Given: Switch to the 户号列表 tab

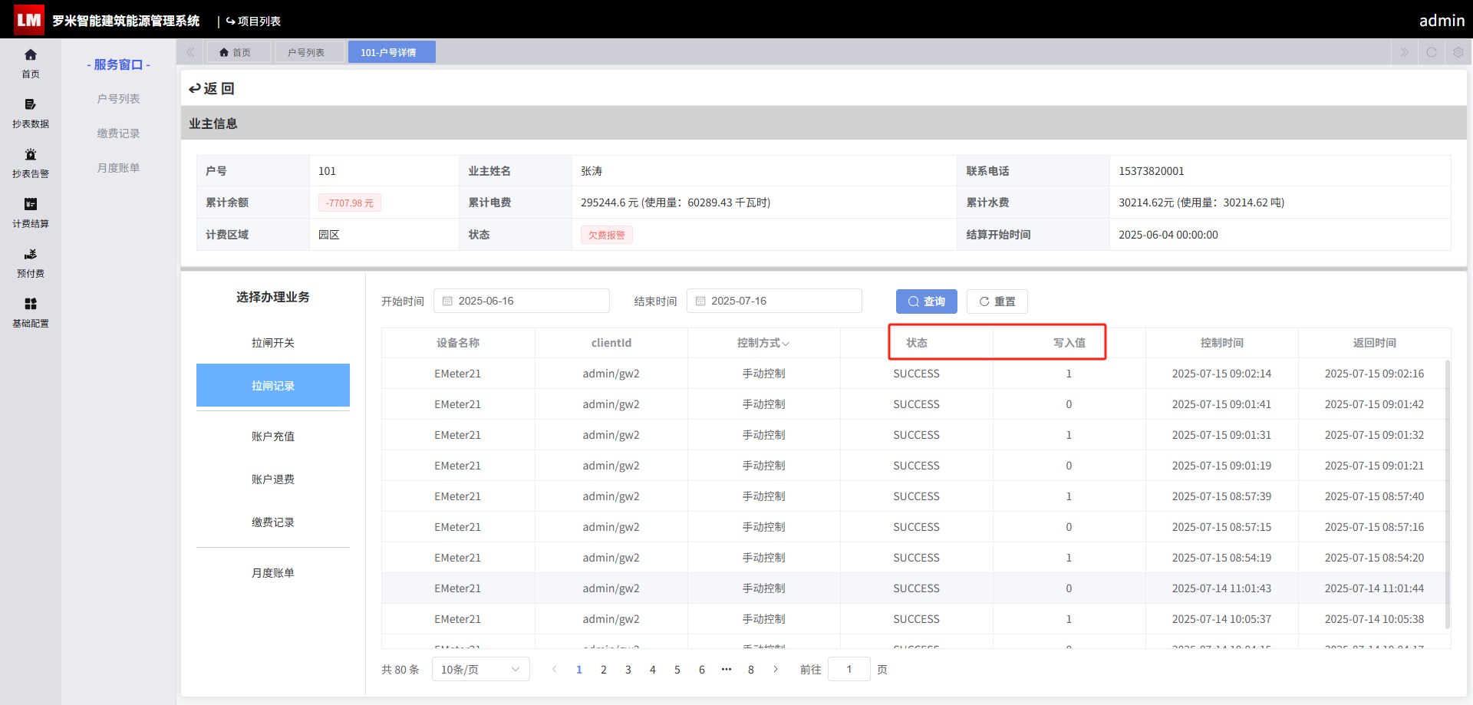Looking at the screenshot, I should pyautogui.click(x=306, y=52).
